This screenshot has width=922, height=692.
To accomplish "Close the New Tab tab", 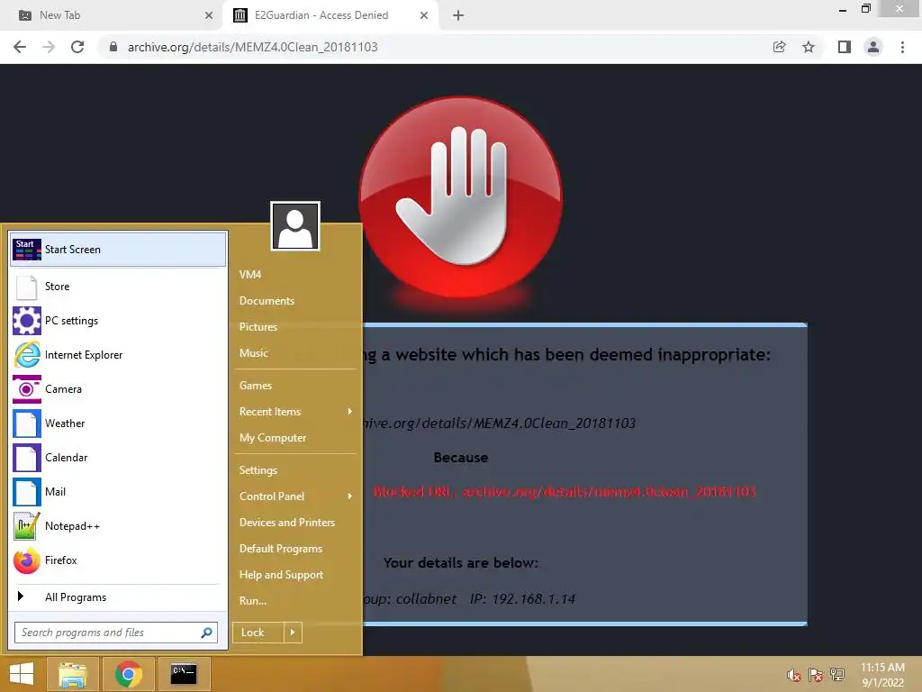I will coord(209,16).
